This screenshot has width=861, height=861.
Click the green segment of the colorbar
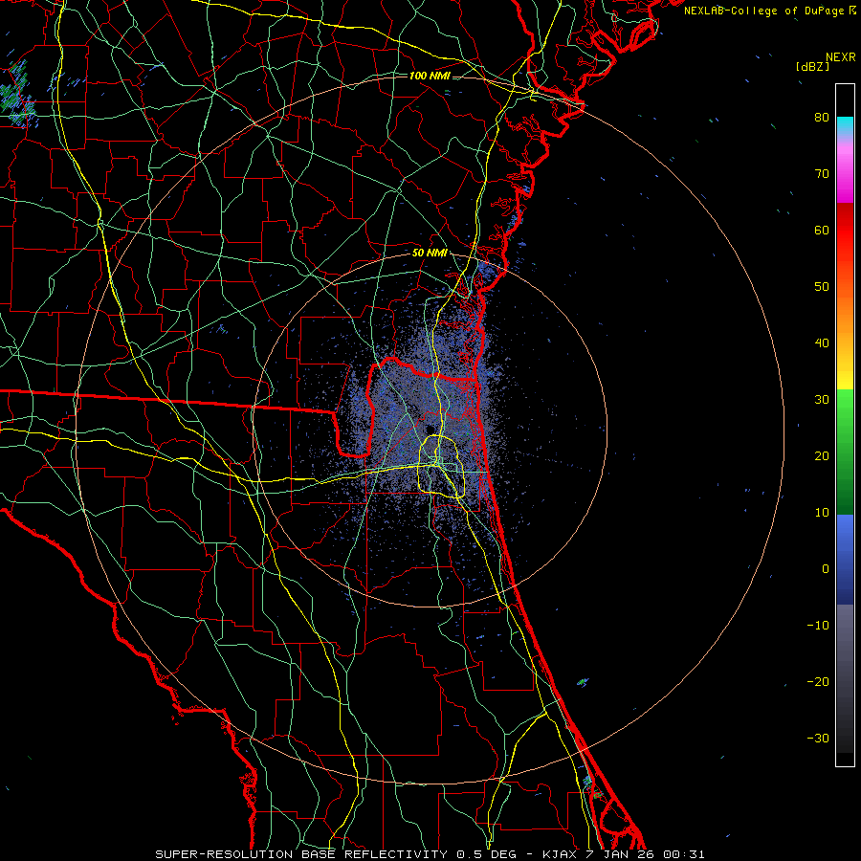845,451
